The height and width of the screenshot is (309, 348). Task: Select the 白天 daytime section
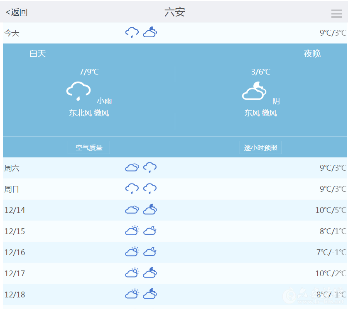38,53
